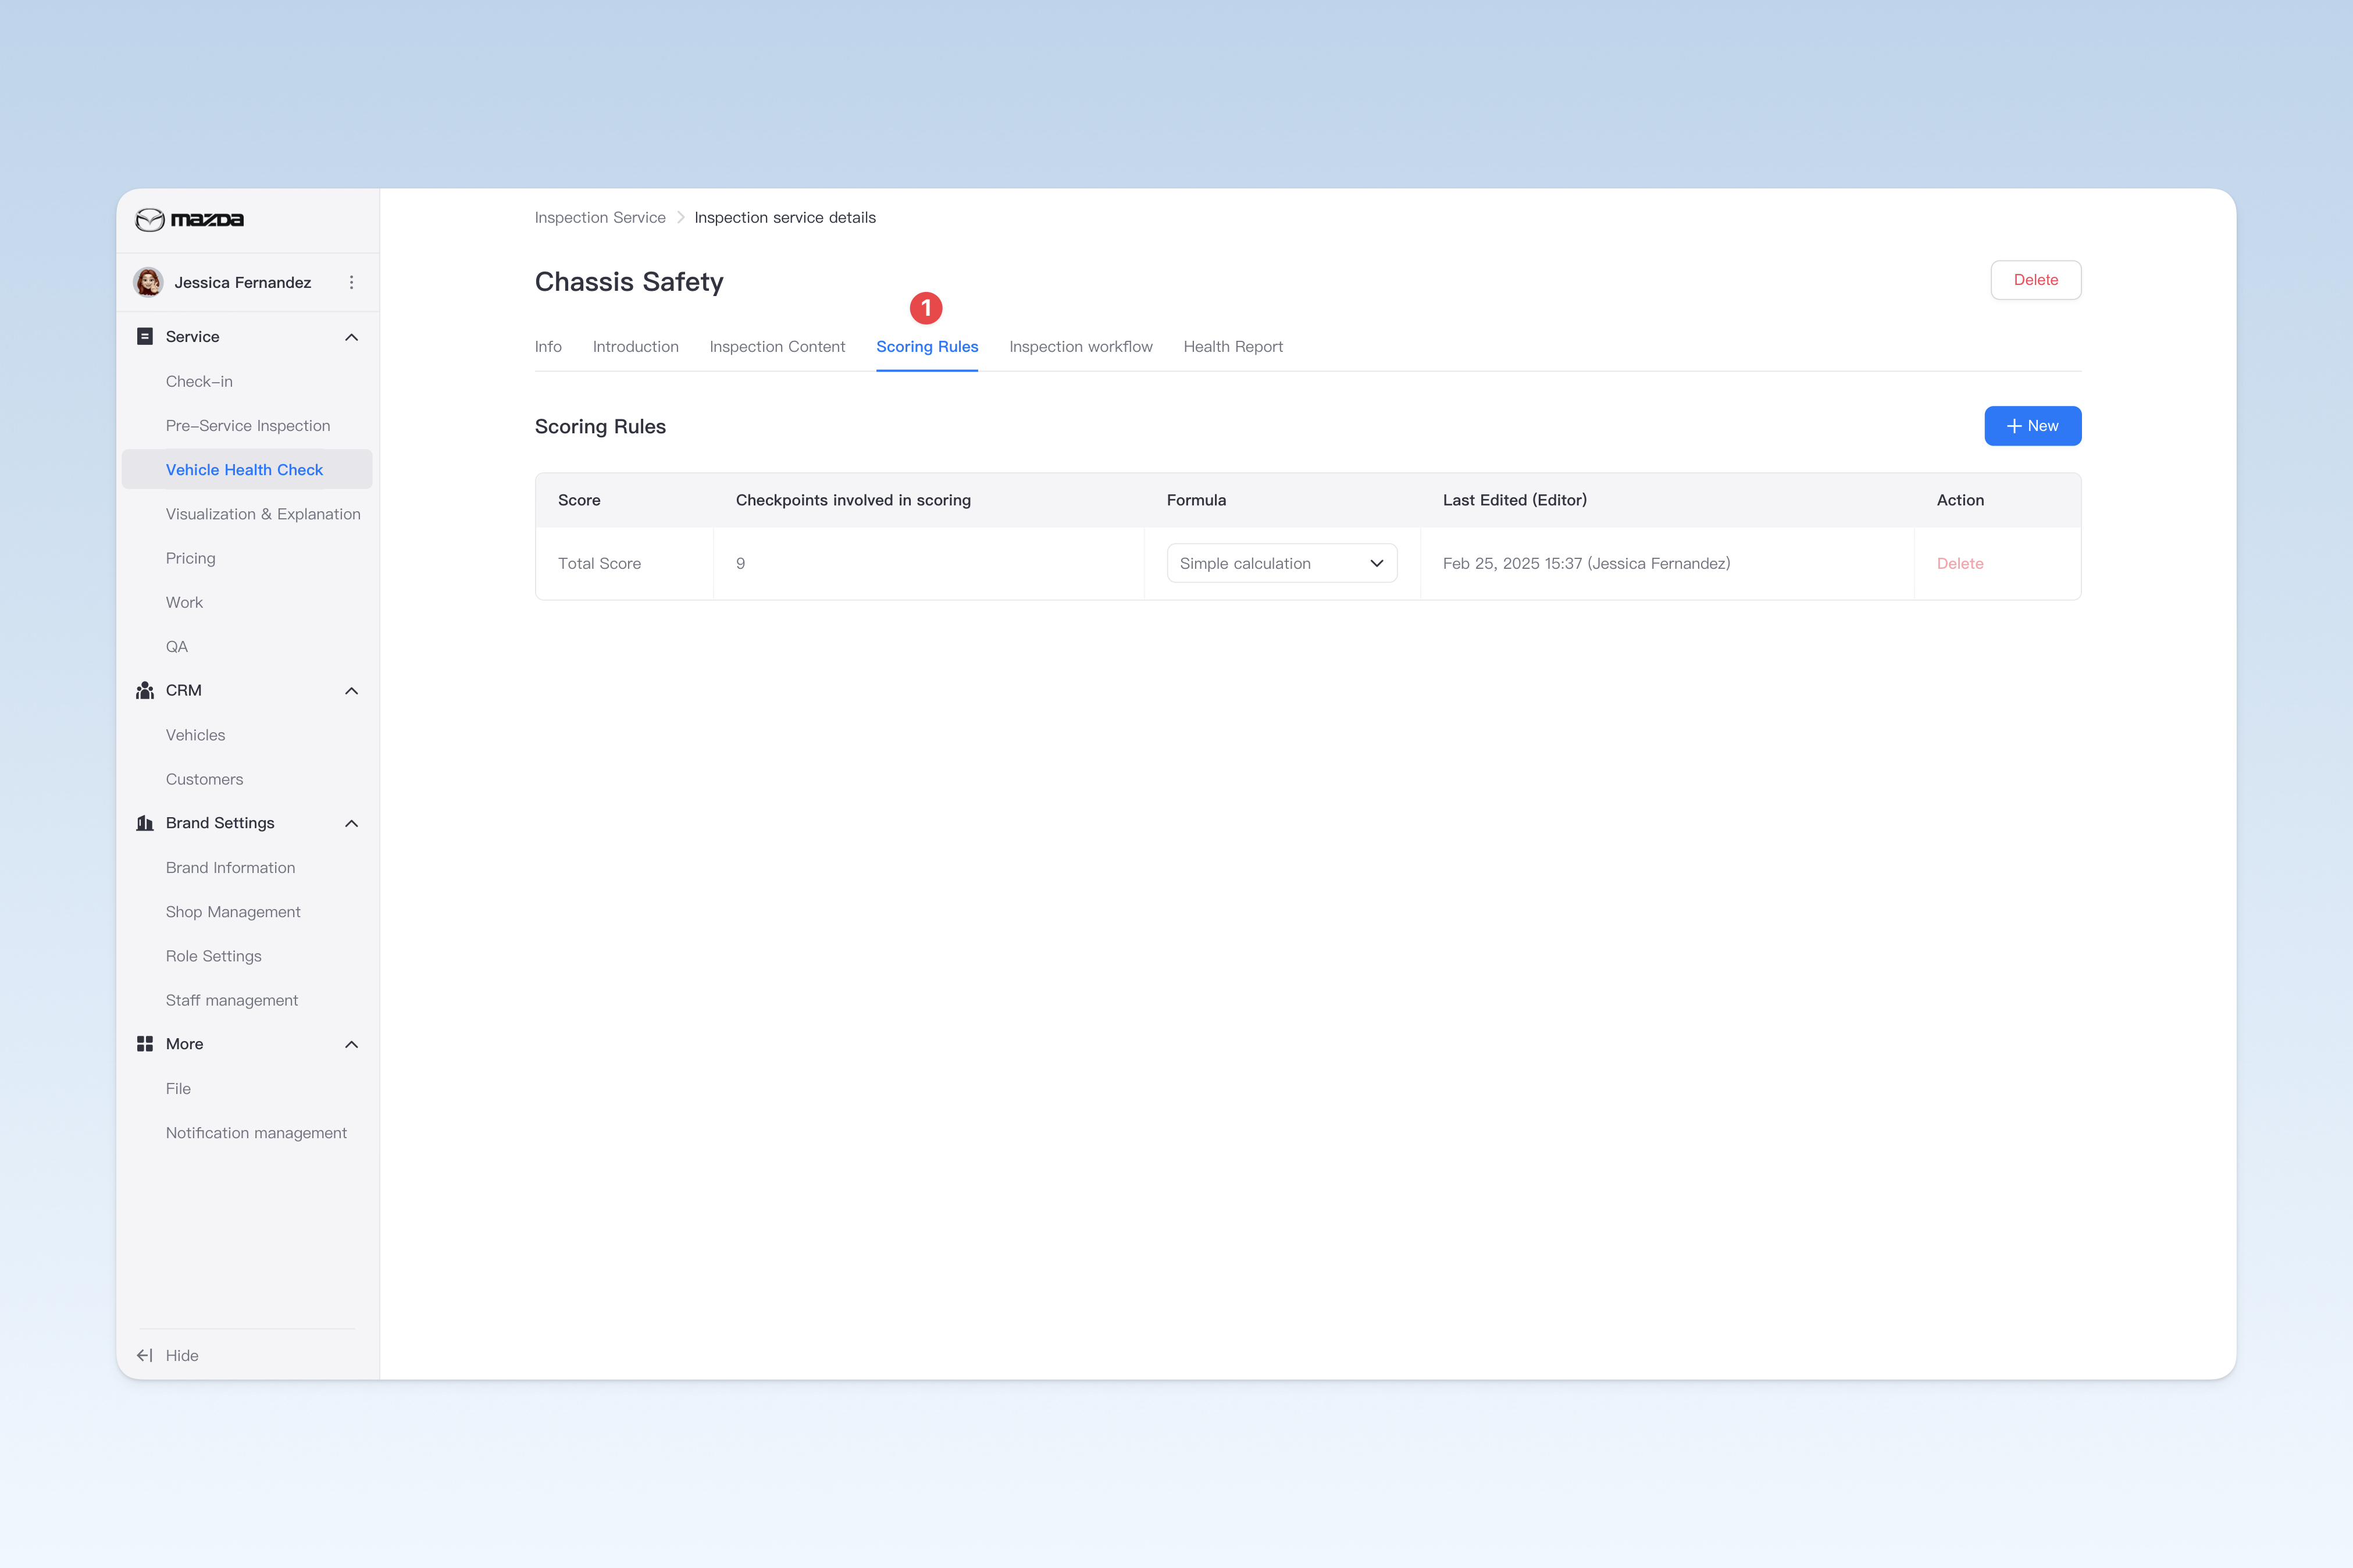The height and width of the screenshot is (1568, 2353).
Task: Open Role Settings
Action: pos(214,956)
